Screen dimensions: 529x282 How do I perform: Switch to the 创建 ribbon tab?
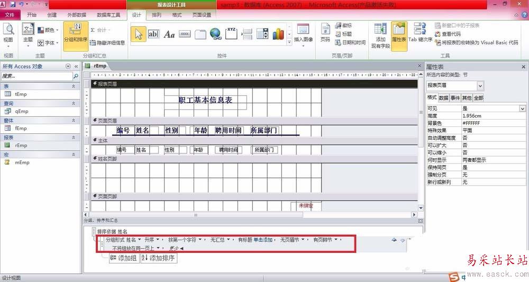point(52,15)
